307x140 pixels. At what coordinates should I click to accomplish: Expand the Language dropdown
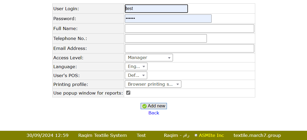136,67
